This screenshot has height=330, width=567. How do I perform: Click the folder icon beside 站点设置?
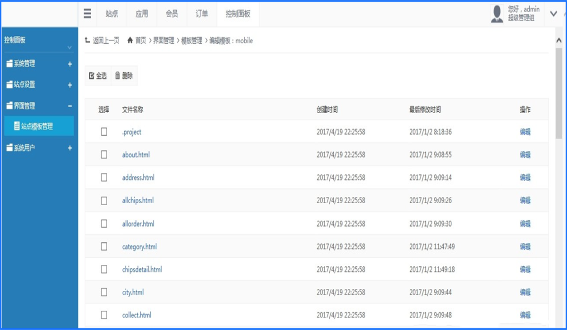tap(9, 85)
